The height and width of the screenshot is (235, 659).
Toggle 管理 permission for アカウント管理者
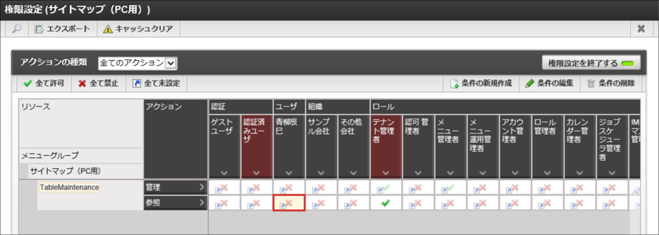tap(516, 188)
